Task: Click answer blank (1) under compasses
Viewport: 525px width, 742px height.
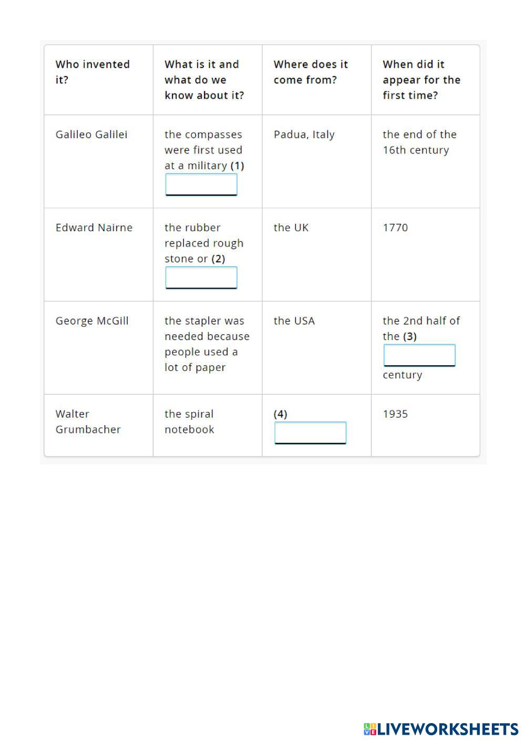Action: coord(201,184)
